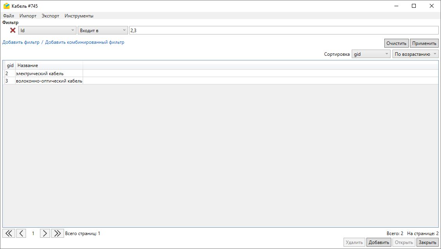Open the gid sorting field dropdown
Viewport: 441px width, 249px height.
[x=371, y=54]
